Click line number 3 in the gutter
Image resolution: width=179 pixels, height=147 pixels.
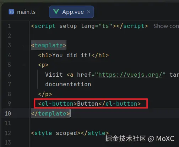point(9,45)
